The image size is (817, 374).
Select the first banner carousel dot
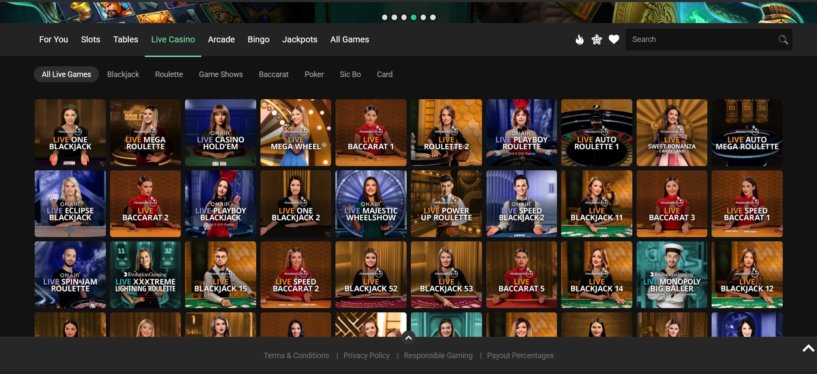tap(385, 18)
